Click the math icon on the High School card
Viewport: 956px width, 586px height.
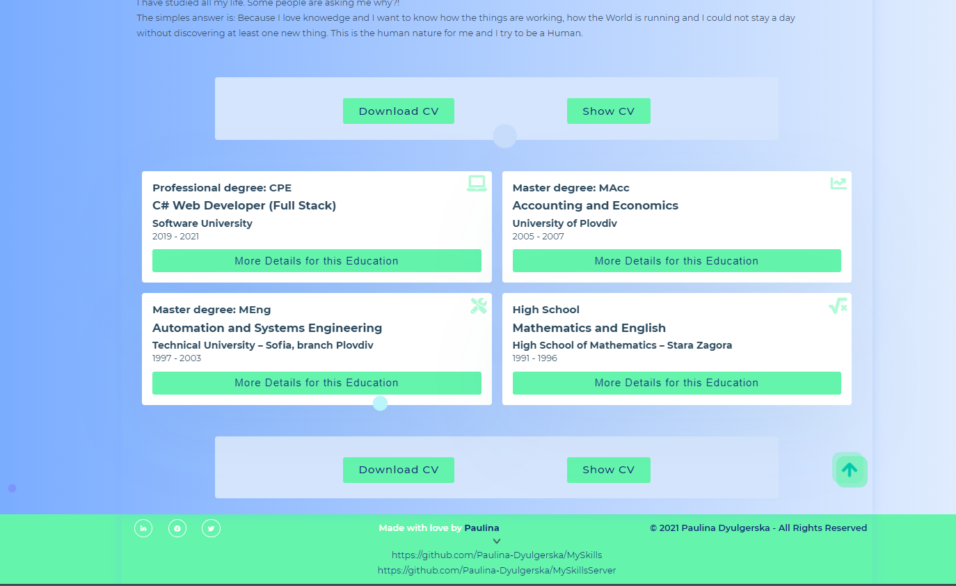click(838, 305)
